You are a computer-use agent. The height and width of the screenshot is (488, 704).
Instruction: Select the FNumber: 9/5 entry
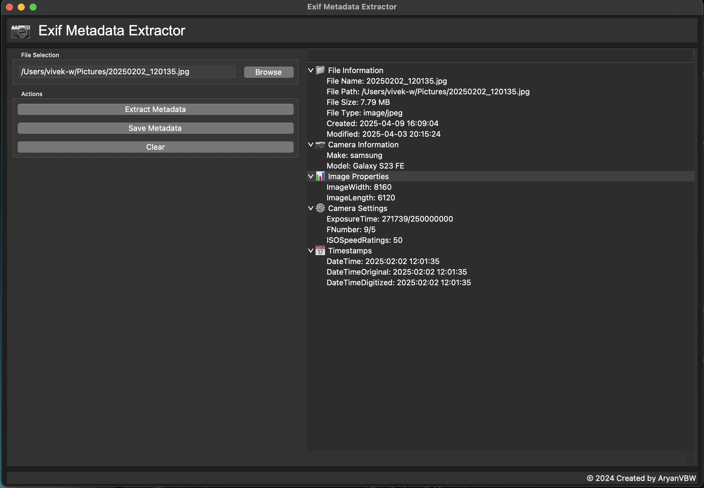pos(351,229)
